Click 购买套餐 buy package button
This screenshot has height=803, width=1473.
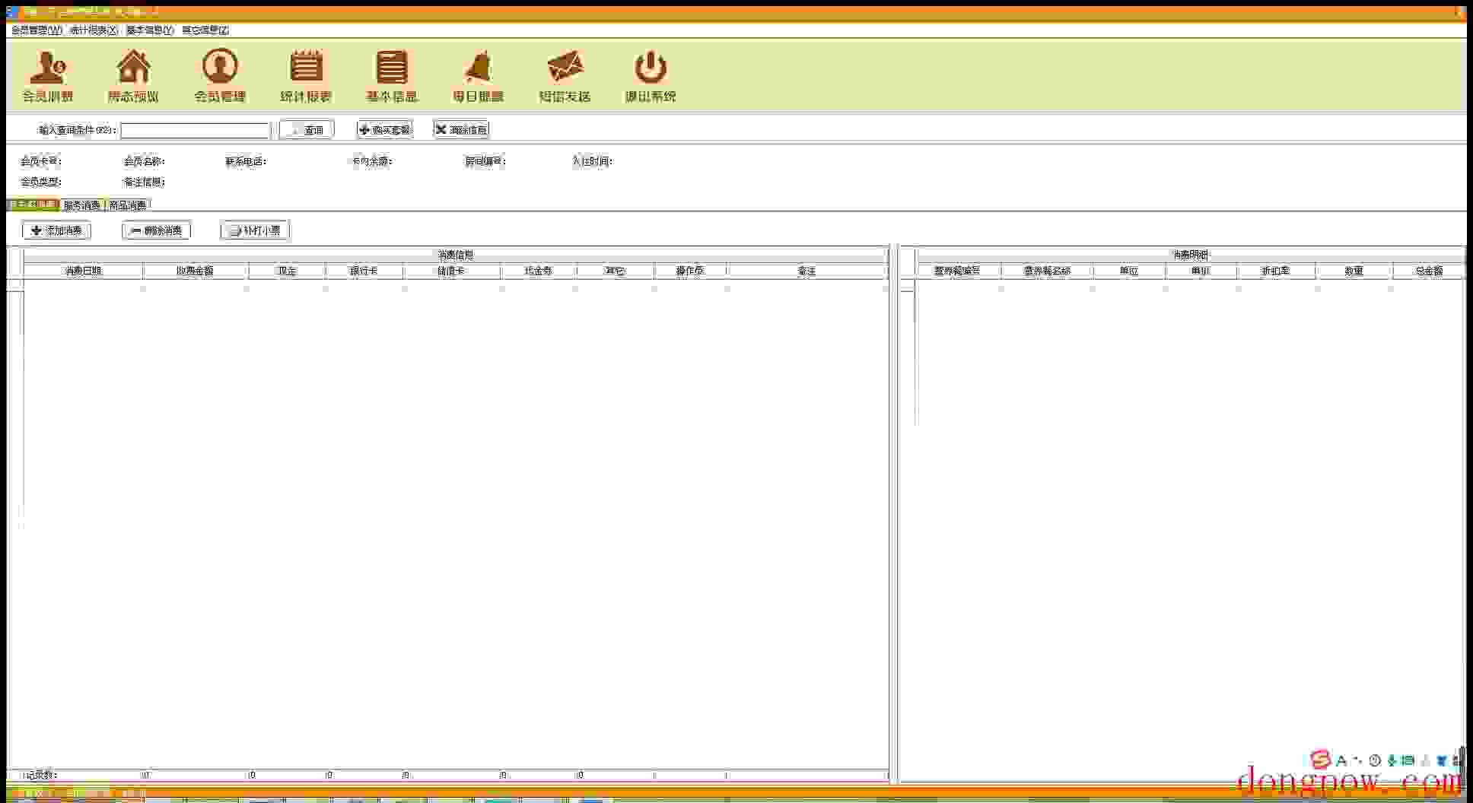coord(385,130)
